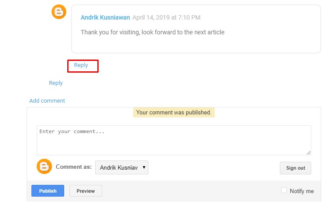Click the dropdown arrow beside Andrik Kusniav
330x204 pixels.
[144, 167]
